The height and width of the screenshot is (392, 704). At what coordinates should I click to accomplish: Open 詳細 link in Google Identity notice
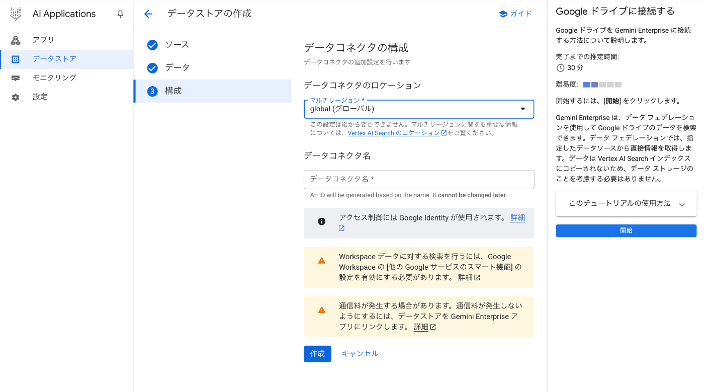(x=518, y=218)
